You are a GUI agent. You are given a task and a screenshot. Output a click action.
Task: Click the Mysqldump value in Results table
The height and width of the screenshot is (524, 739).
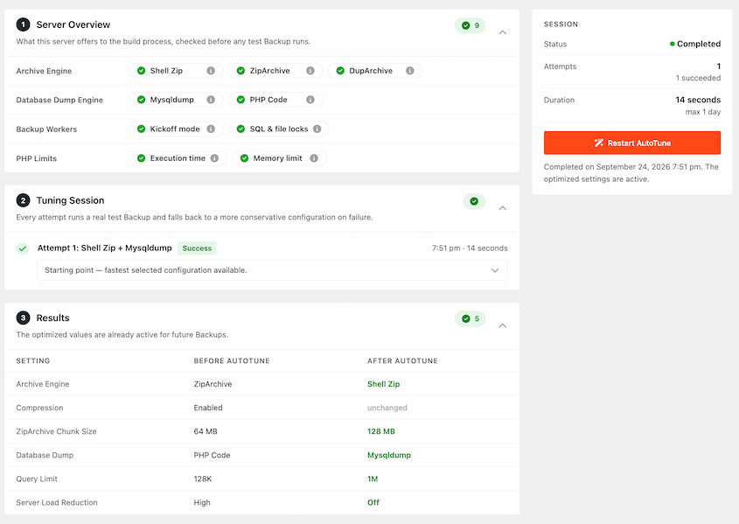(389, 455)
